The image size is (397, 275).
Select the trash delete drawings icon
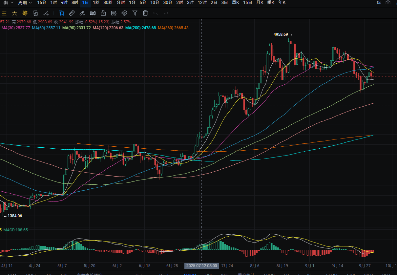click(x=145, y=13)
